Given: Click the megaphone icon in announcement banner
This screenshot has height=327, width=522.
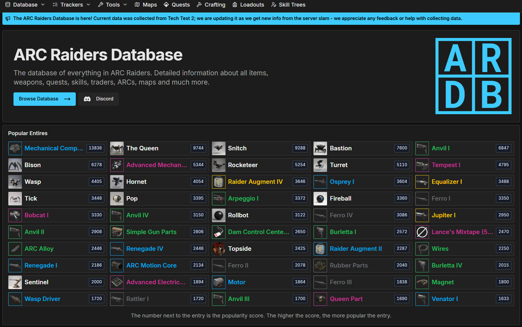Looking at the screenshot, I should pos(8,19).
